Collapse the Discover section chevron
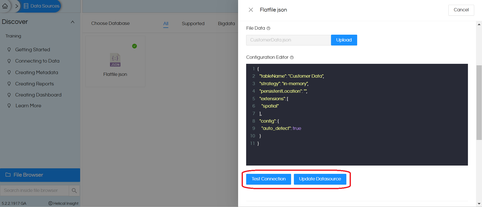The height and width of the screenshot is (207, 482). [73, 22]
